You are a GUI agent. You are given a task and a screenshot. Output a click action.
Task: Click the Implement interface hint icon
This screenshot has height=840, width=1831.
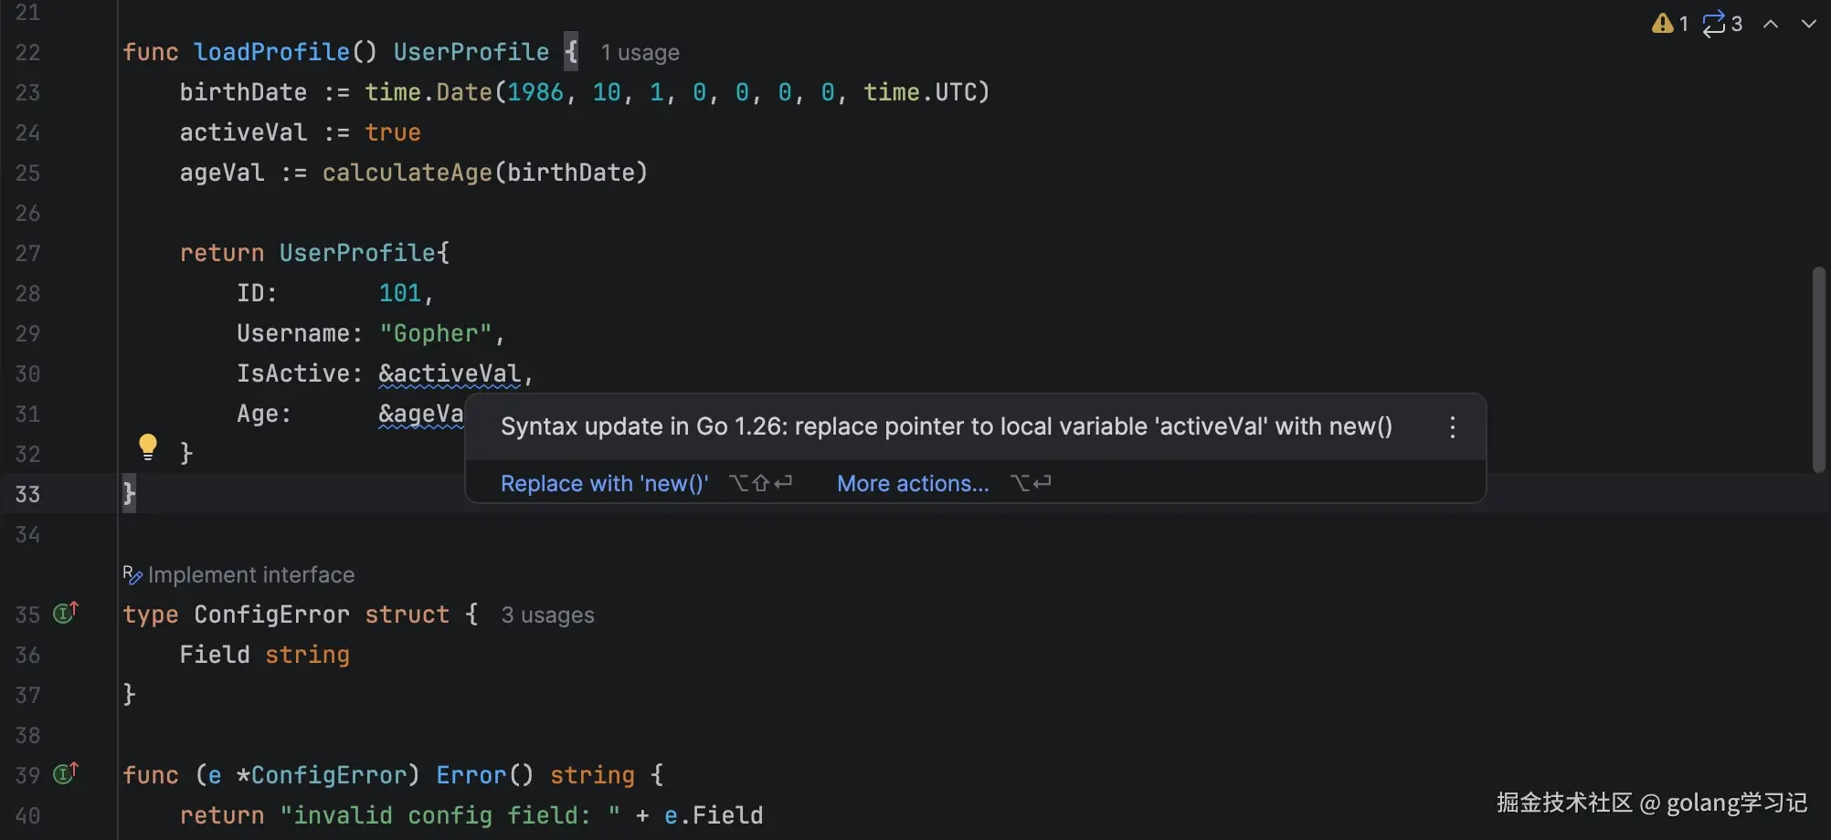pos(132,574)
